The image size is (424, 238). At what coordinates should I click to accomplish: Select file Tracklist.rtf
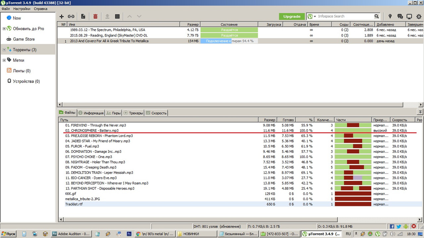pos(74,204)
